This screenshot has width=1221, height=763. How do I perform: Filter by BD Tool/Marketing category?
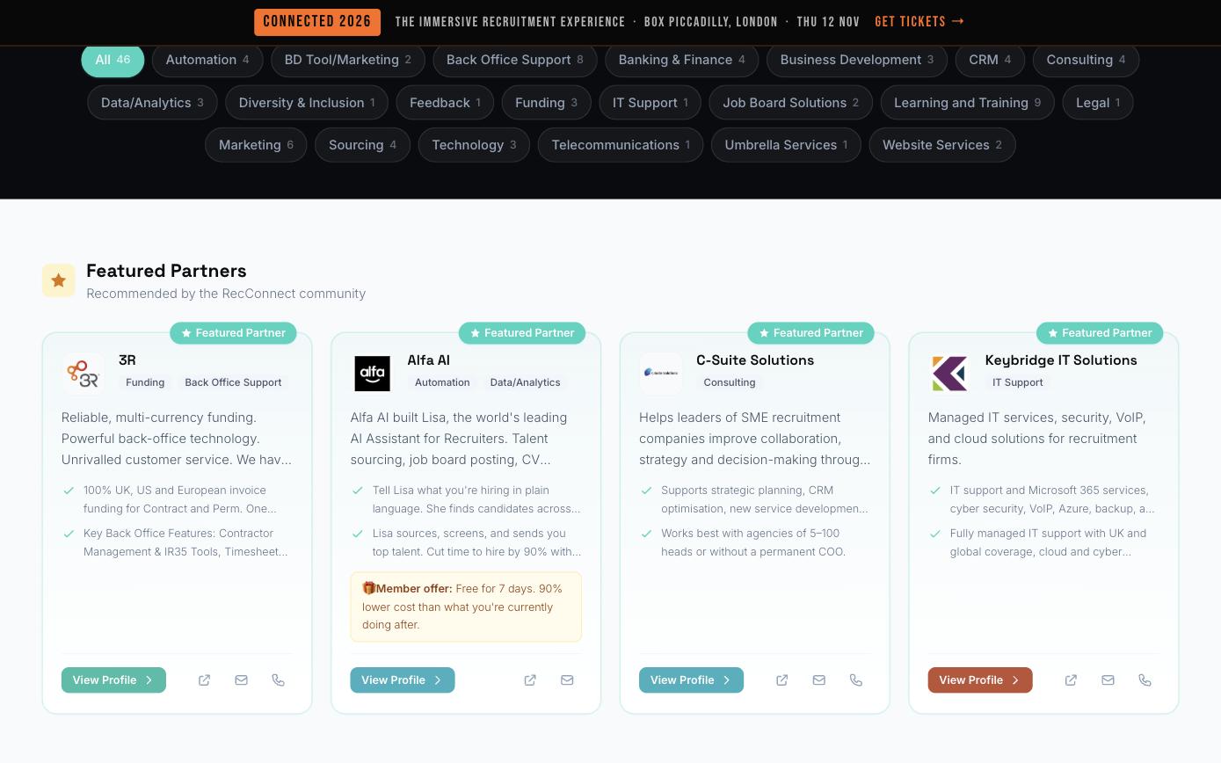348,60
